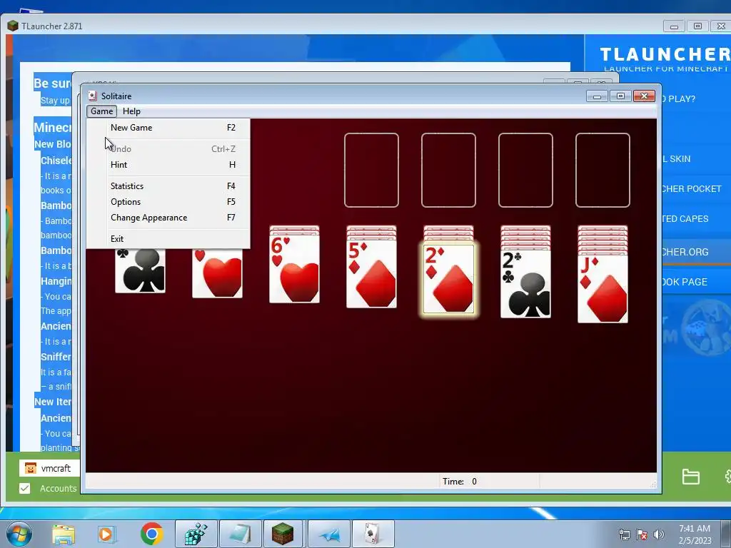
Task: Click the Solitaire title bar card icon
Action: 92,96
